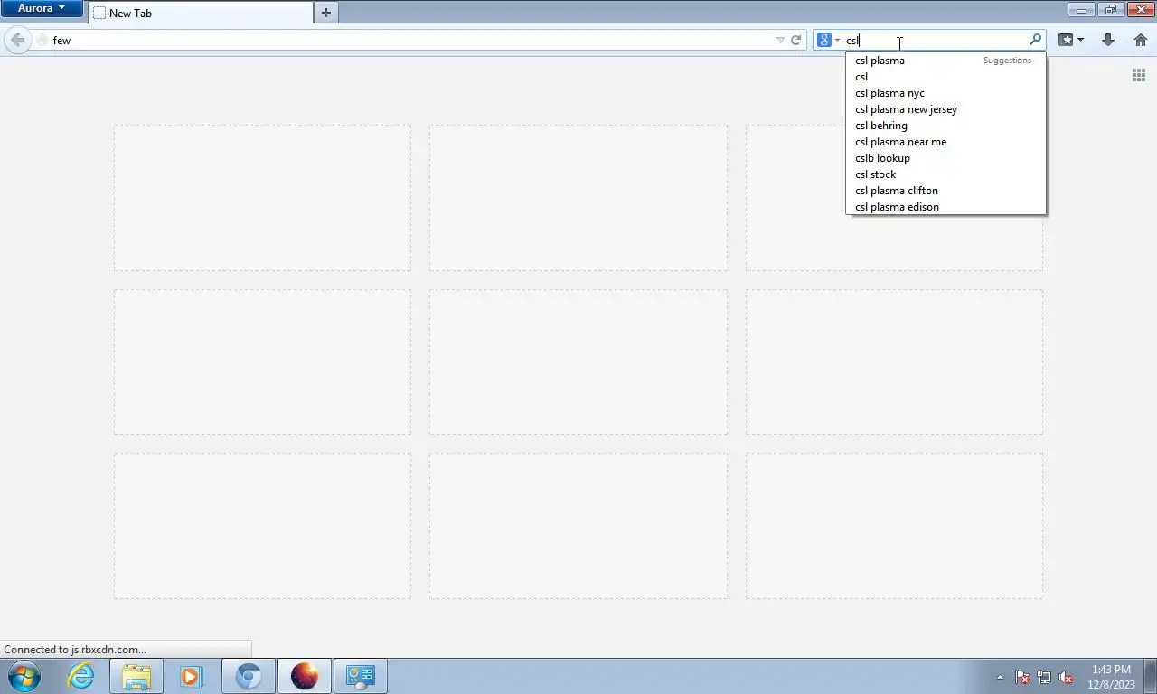Open the muted volume tray icon

click(1066, 677)
